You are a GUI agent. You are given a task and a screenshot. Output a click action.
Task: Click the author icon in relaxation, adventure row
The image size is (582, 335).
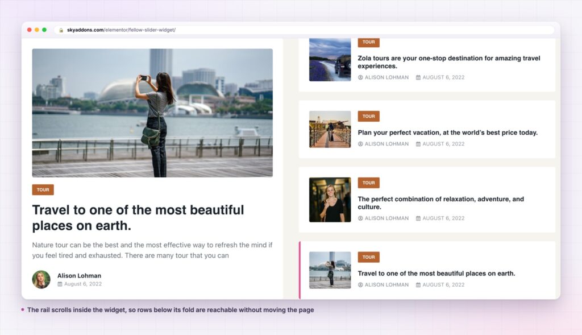tap(360, 218)
